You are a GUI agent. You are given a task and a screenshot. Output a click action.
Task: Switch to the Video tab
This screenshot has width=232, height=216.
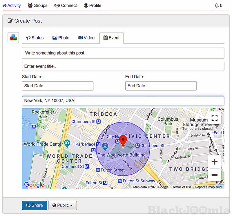[86, 38]
